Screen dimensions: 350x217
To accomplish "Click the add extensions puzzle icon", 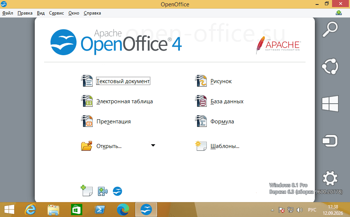I will 103,191.
